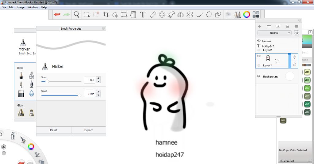The image size is (314, 164).
Task: Select the Zoom magnifier tool
Action: coord(76,15)
